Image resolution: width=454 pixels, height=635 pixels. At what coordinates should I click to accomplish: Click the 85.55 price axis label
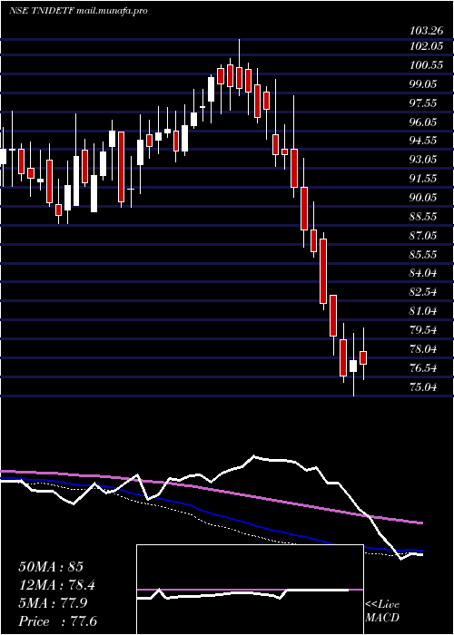[x=424, y=254]
